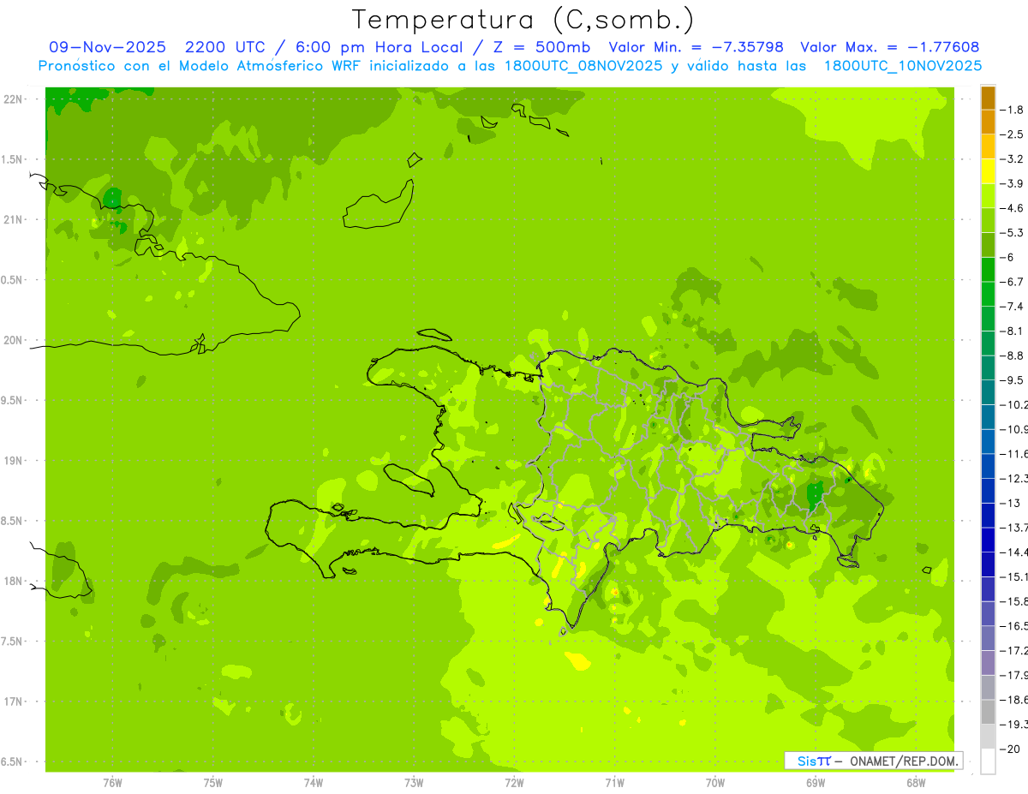Viewport: 1028px width, 794px height.
Task: Click the dark orange swatch above -1.8
Action: coord(988,98)
